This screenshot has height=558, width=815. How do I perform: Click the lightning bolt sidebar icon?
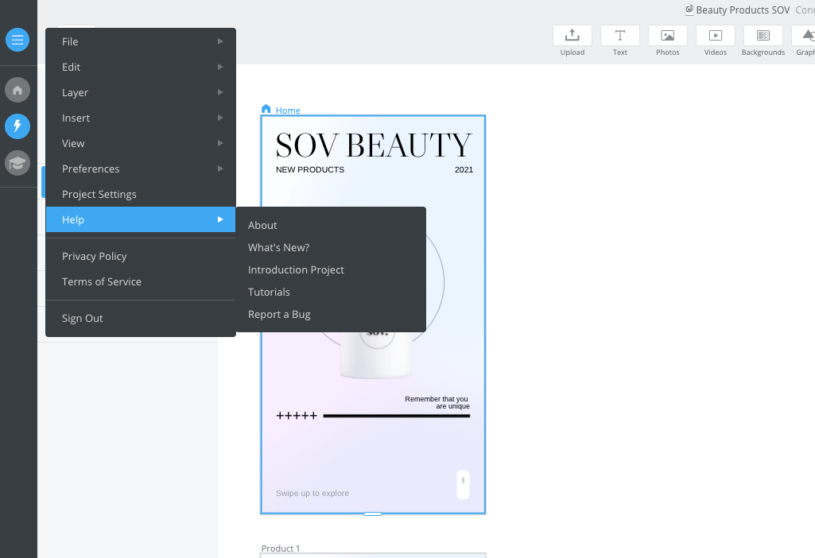[x=17, y=126]
